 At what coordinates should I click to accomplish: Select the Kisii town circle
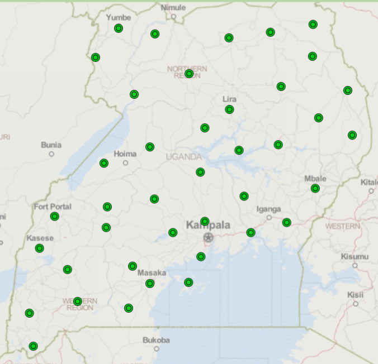(356, 304)
